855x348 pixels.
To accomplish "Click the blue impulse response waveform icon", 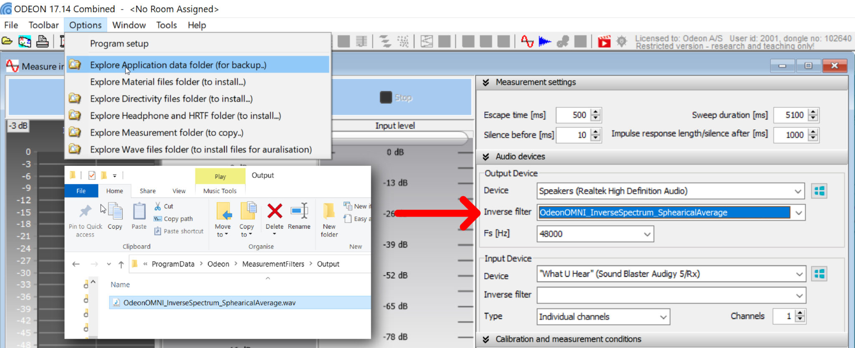I will [544, 41].
